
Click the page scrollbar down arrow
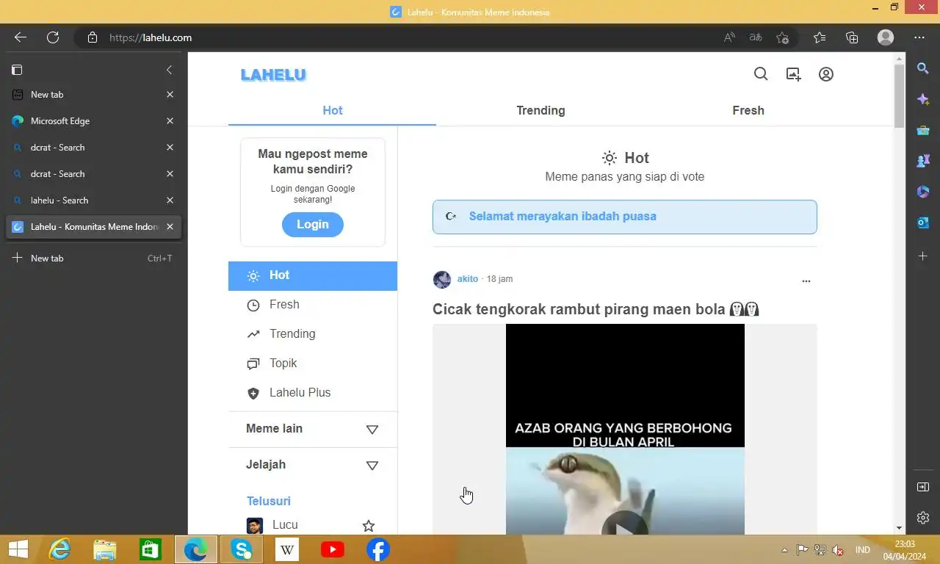[899, 528]
